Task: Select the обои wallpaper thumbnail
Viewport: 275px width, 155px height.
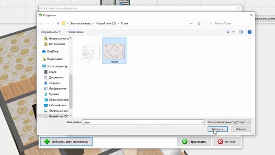Action: click(x=114, y=51)
